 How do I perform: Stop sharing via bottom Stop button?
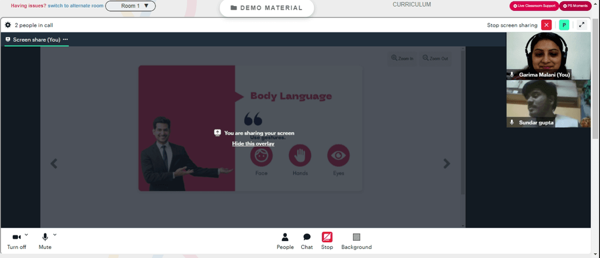(x=327, y=241)
